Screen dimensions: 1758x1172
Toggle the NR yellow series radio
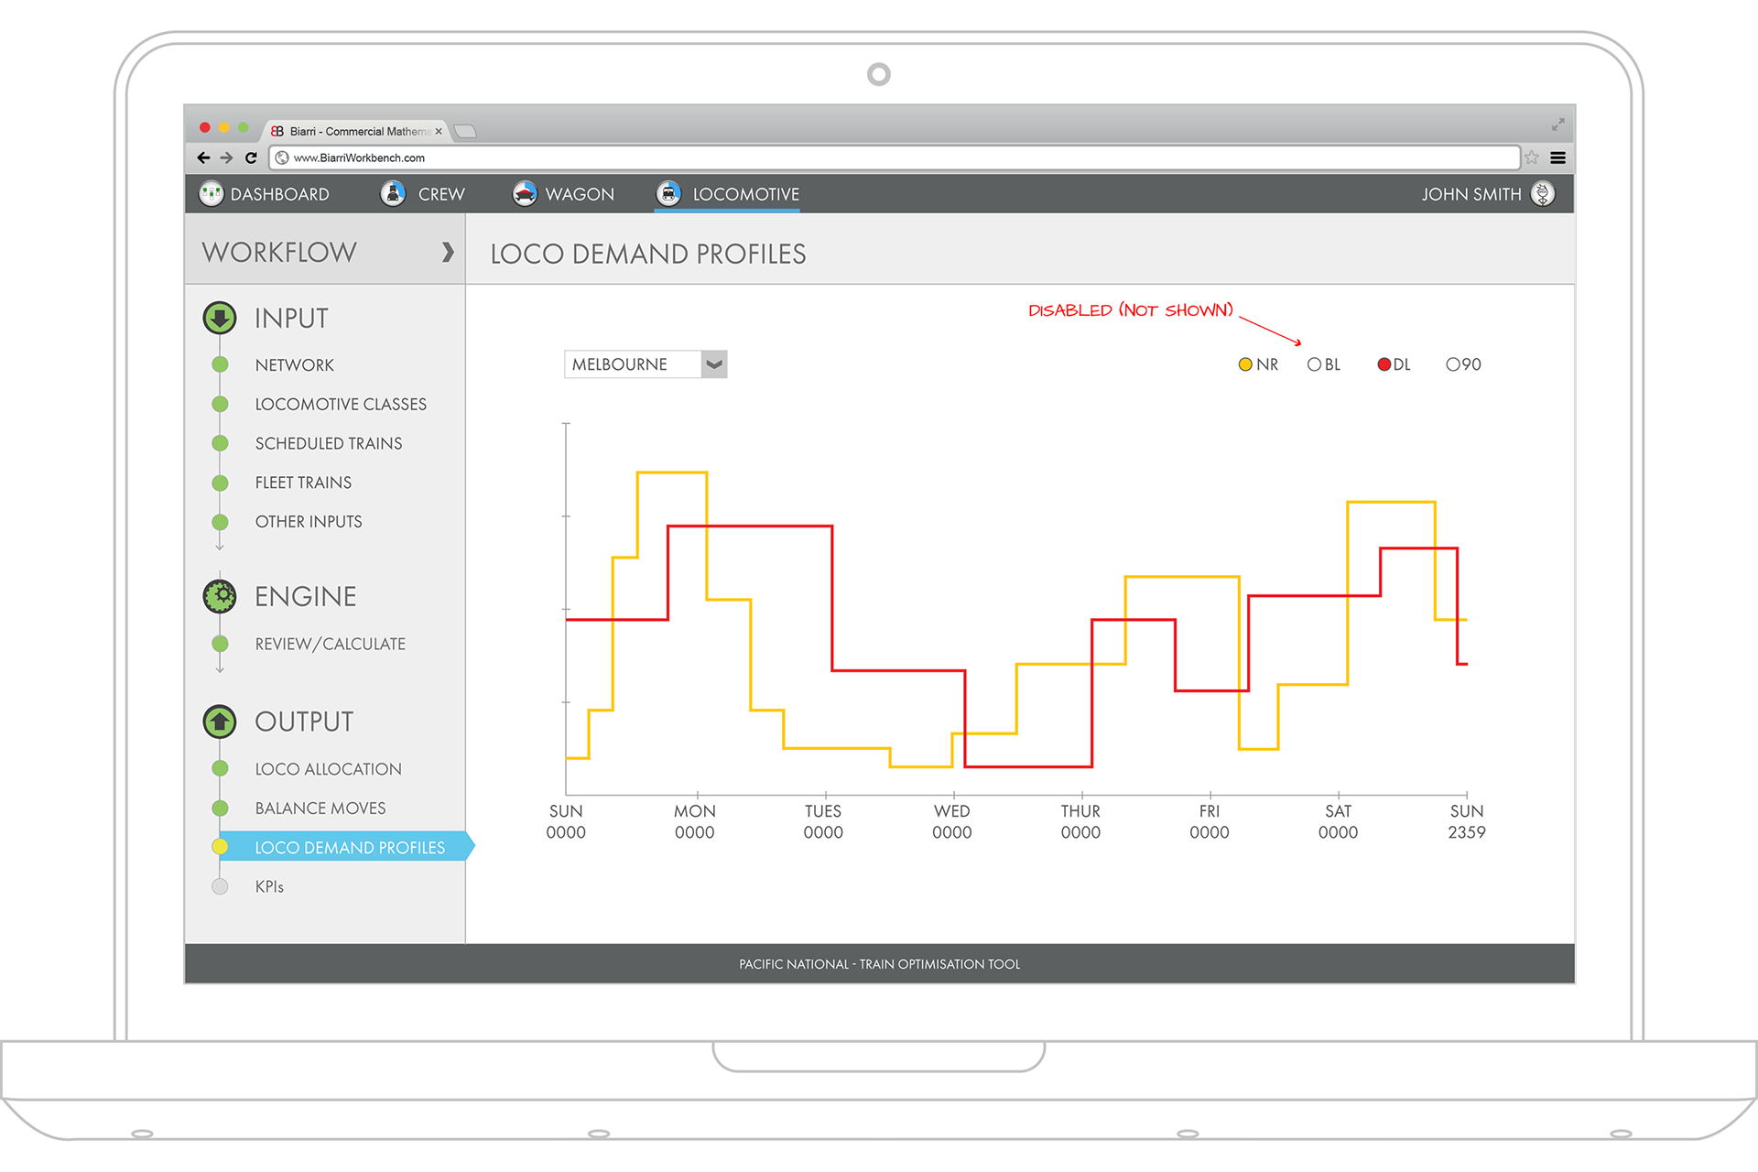(1245, 364)
